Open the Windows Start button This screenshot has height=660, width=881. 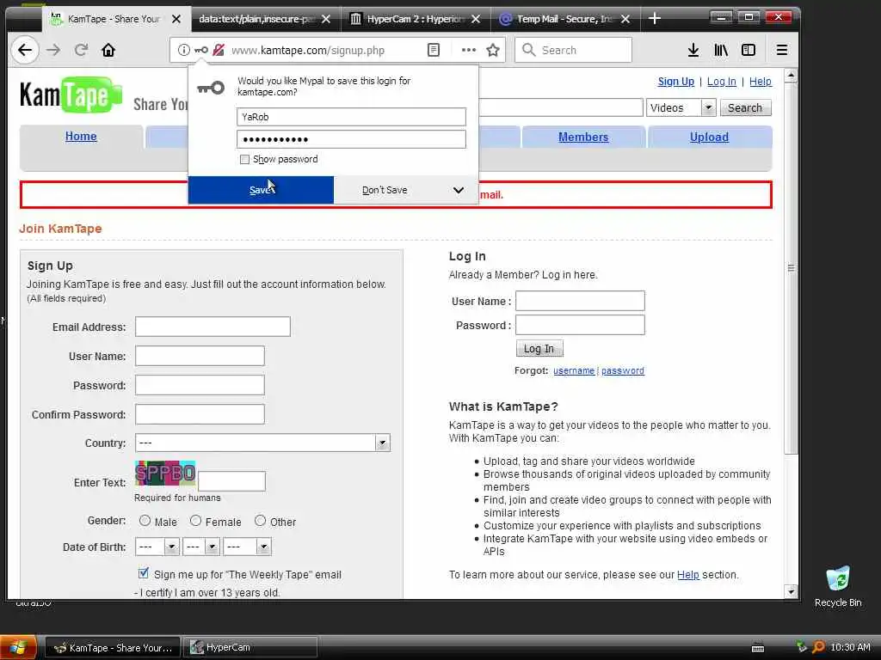tap(17, 647)
